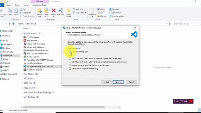Open address bar history dropdown
This screenshot has height=113, width=201.
click(167, 24)
